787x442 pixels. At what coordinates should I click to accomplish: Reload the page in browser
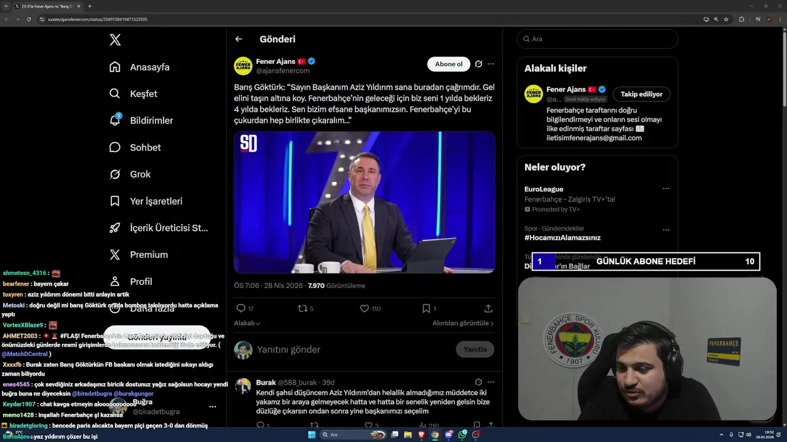coord(28,19)
